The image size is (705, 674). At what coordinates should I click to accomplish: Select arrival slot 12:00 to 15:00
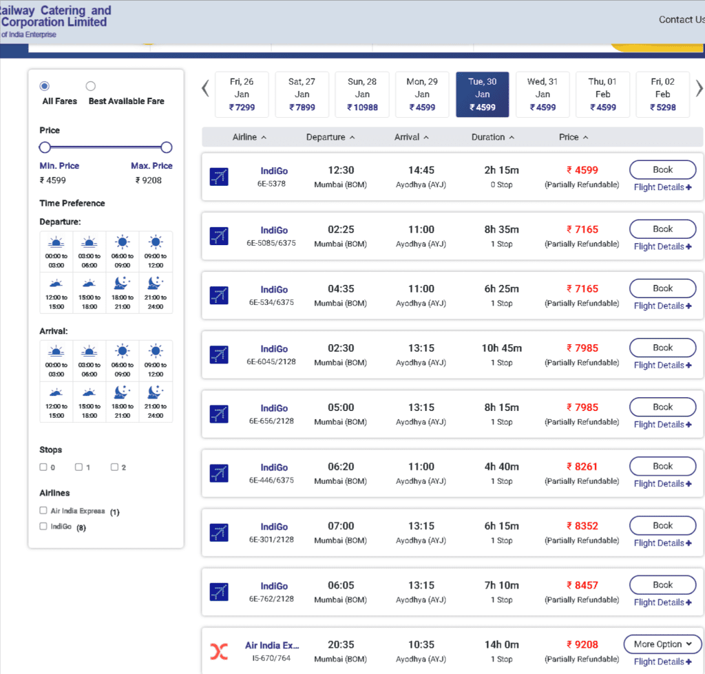56,391
